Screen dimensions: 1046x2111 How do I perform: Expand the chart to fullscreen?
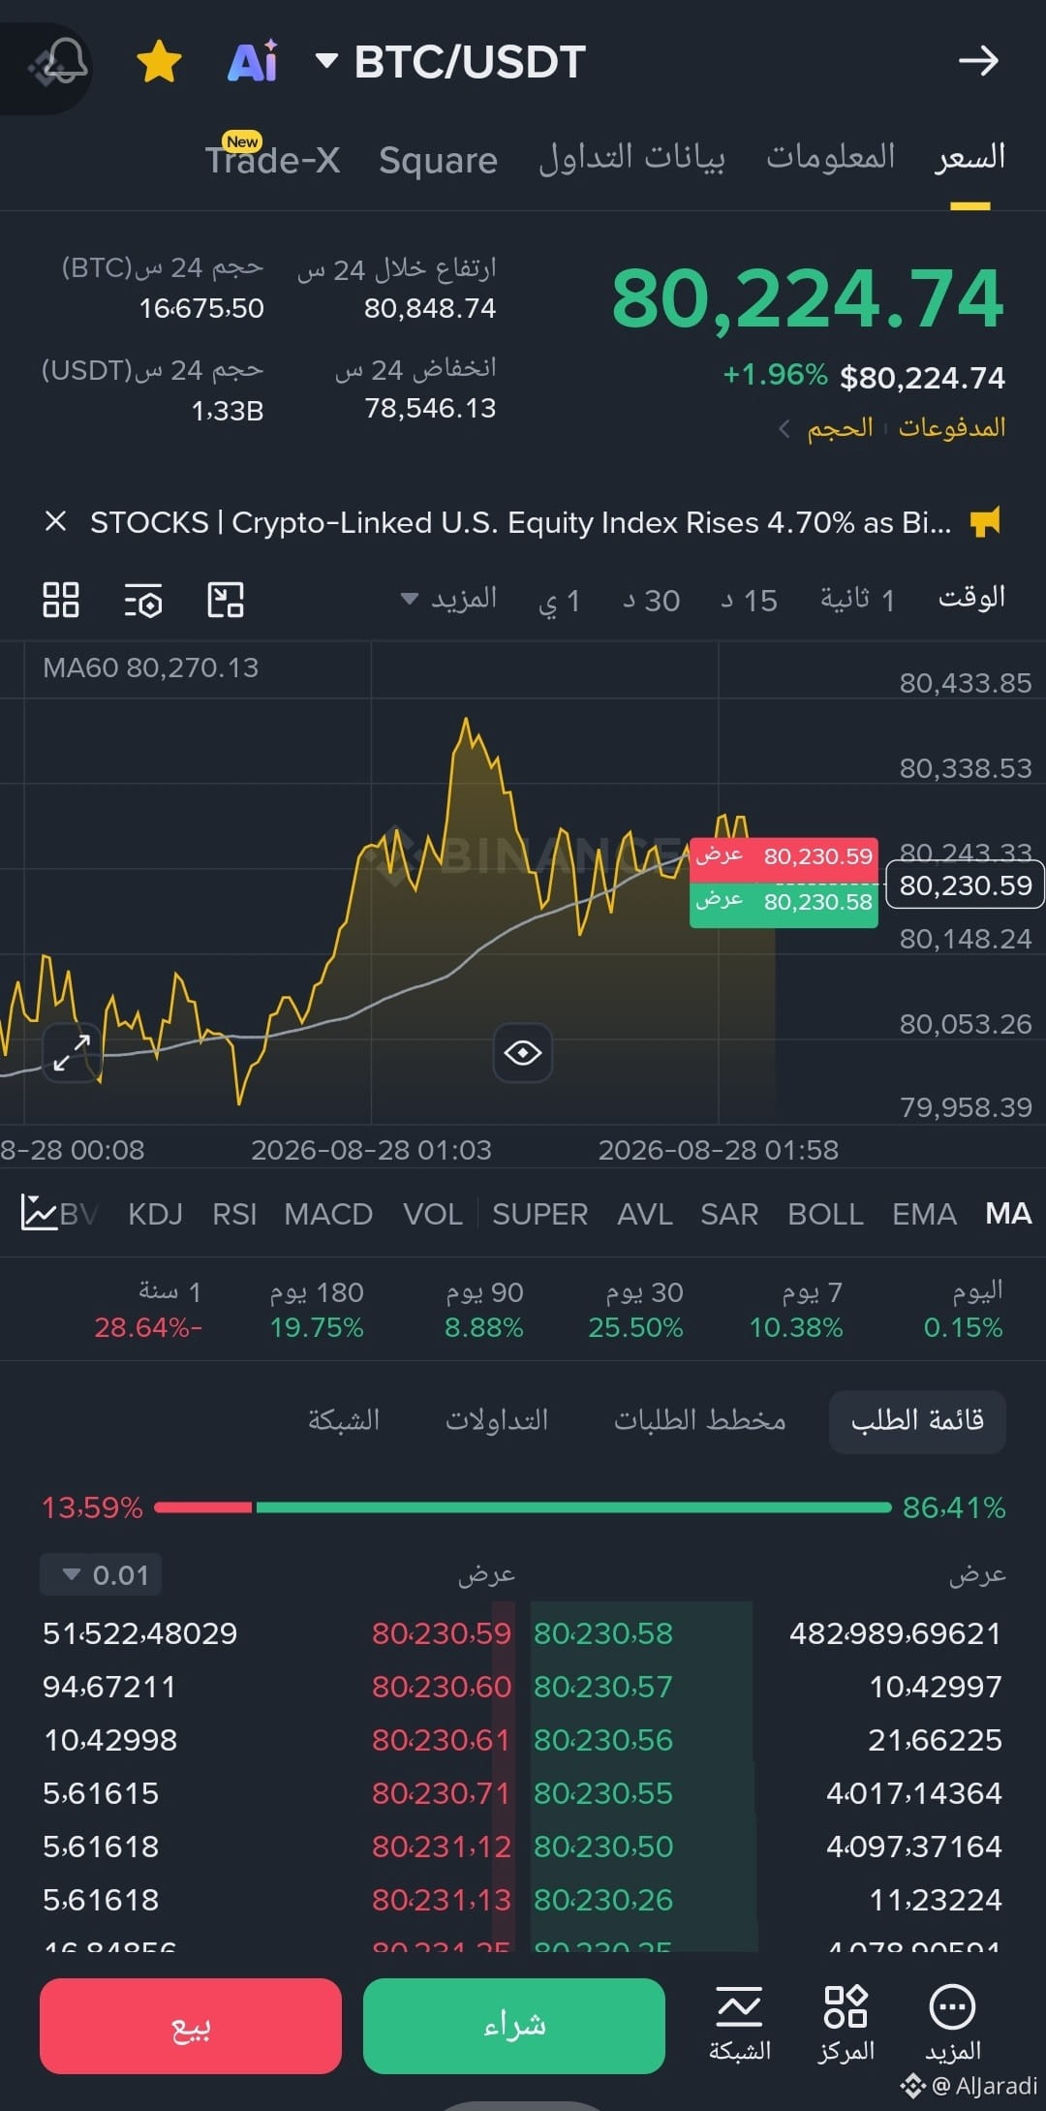pos(73,1053)
